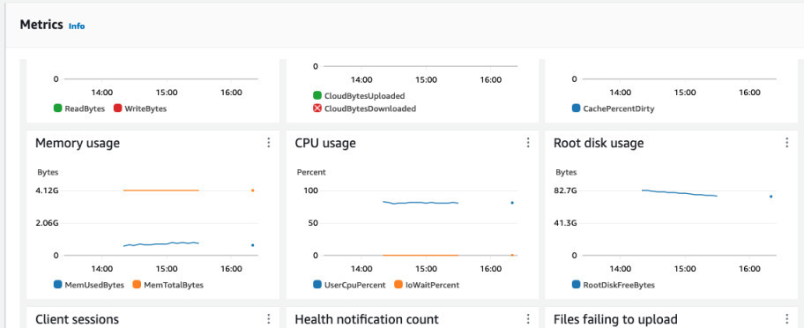Click the Metrics heading
This screenshot has height=328, width=804.
[x=41, y=25]
